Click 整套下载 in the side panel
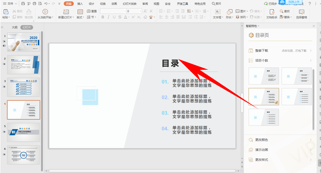Viewport: 321px width, 173px height. coord(261,51)
